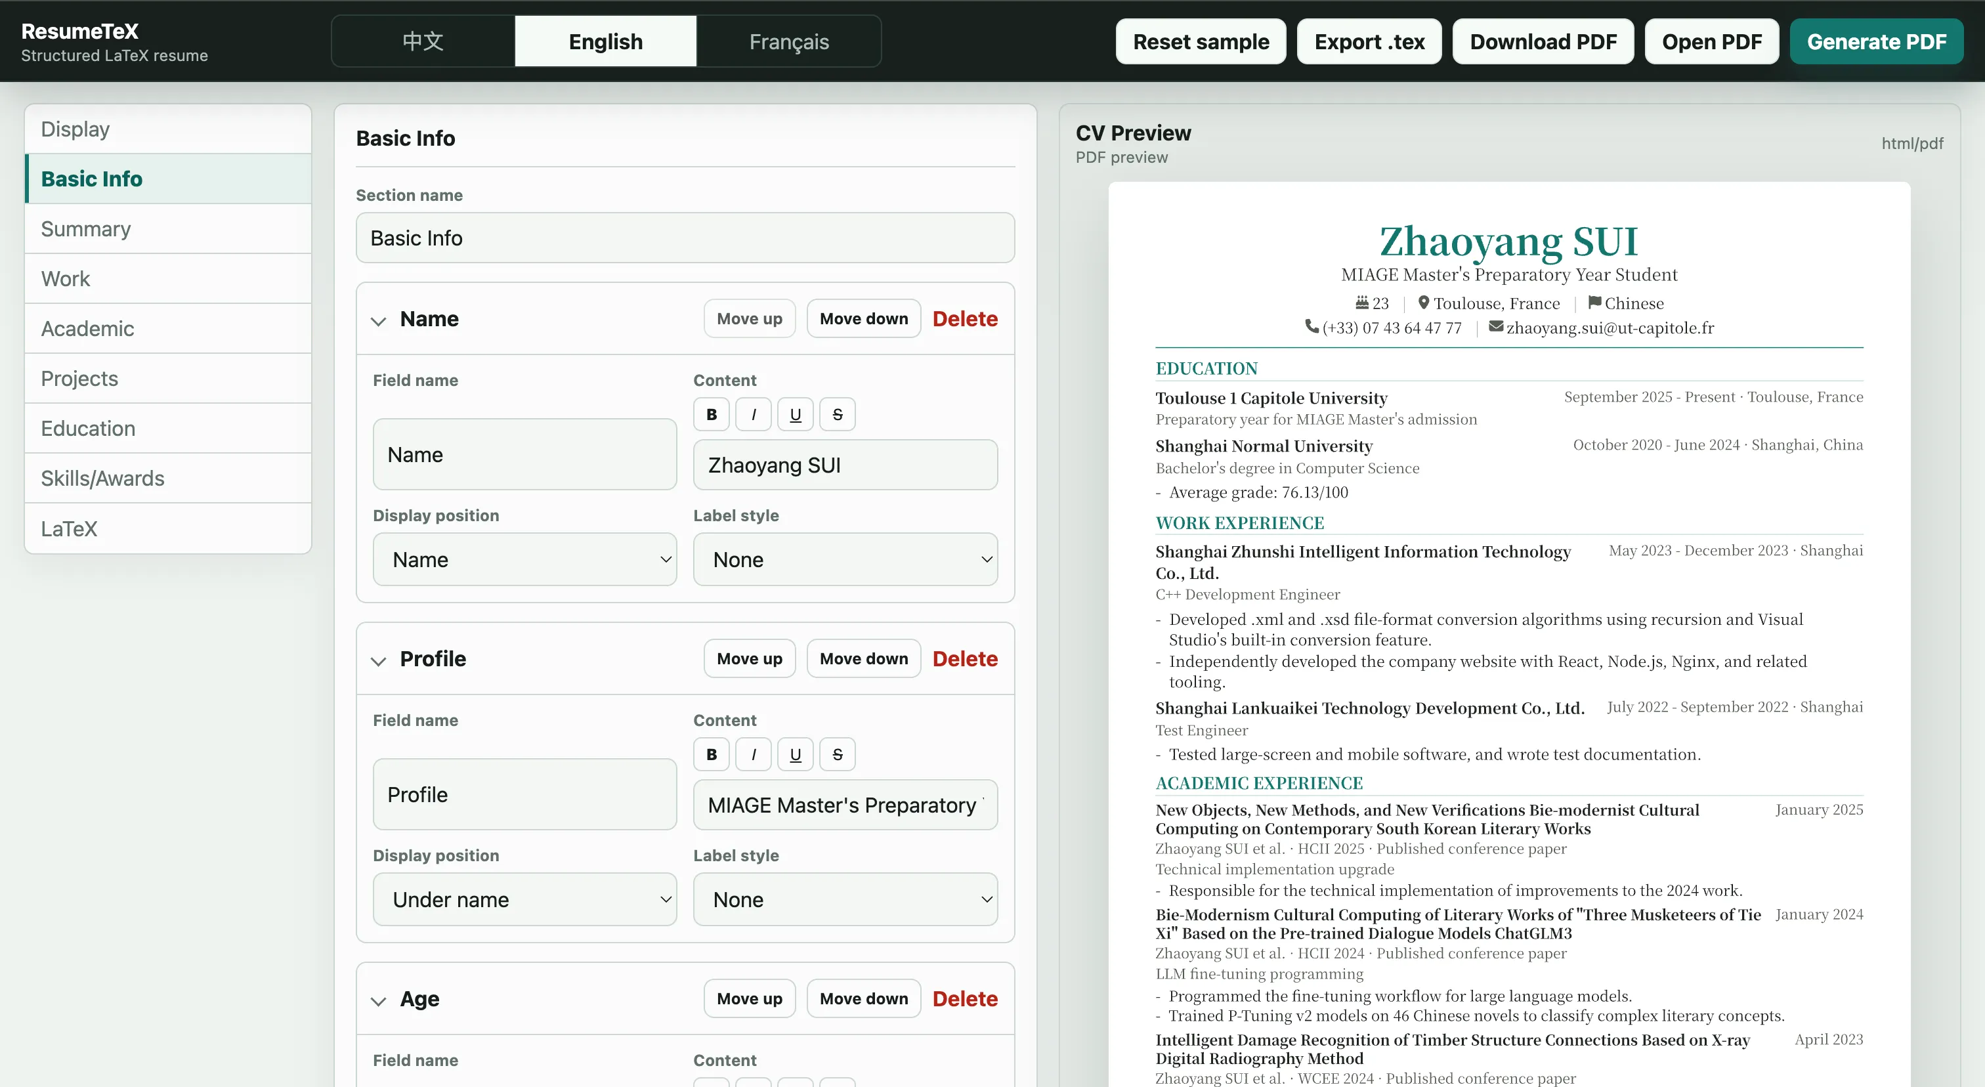
Task: Select the English language tab
Action: [x=606, y=41]
